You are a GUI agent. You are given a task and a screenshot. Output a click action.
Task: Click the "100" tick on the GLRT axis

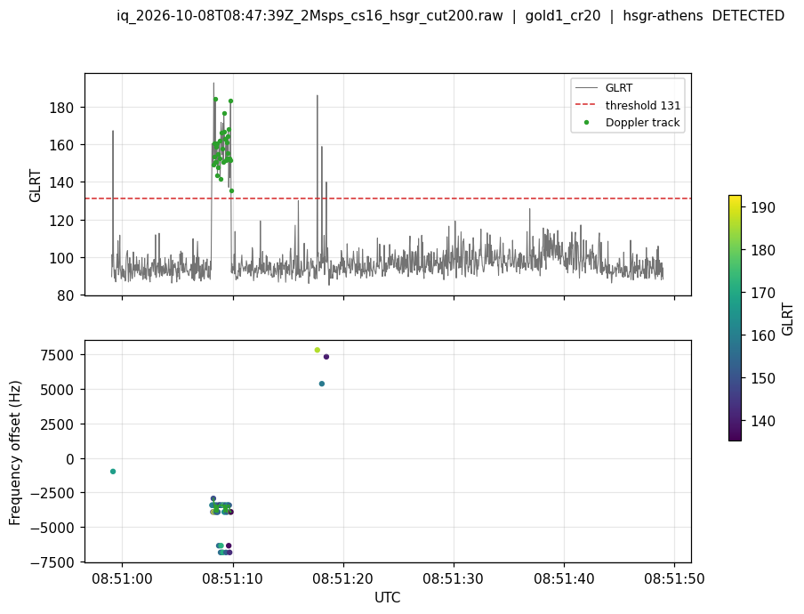[61, 258]
